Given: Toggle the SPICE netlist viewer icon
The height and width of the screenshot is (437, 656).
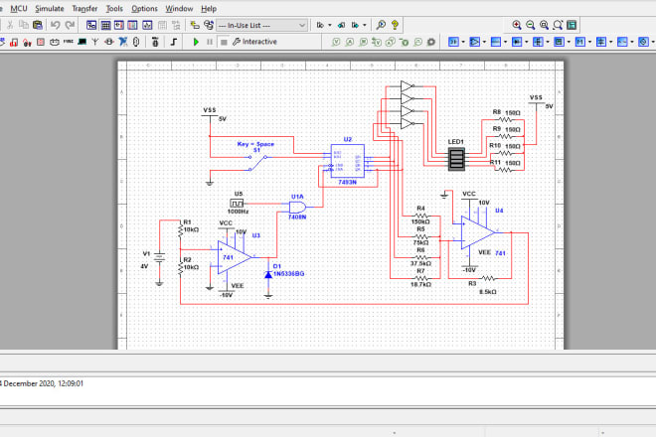Looking at the screenshot, I should tap(119, 25).
